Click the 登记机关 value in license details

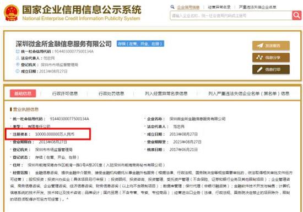click(54, 149)
